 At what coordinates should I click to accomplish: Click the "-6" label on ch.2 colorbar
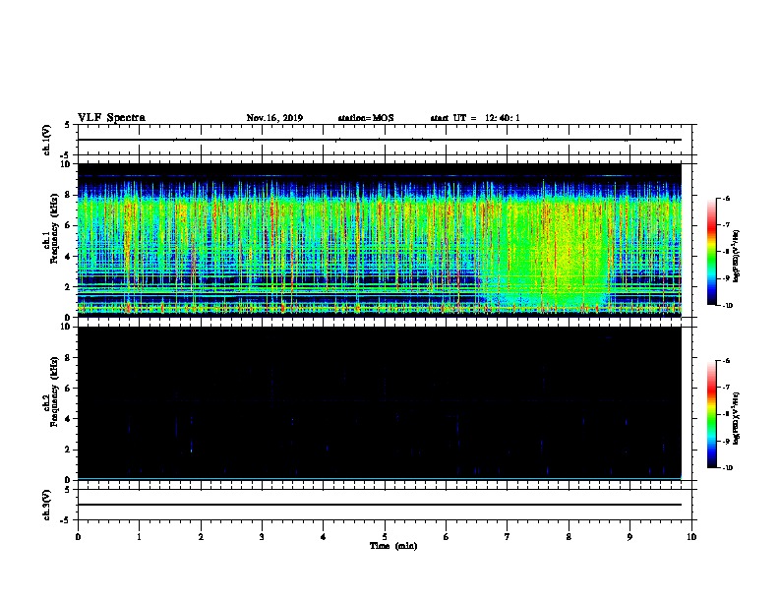click(726, 361)
